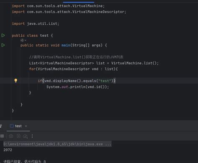Image resolution: width=198 pixels, height=163 pixels.
Task: Click the main method name in the code
Action: 66,45
